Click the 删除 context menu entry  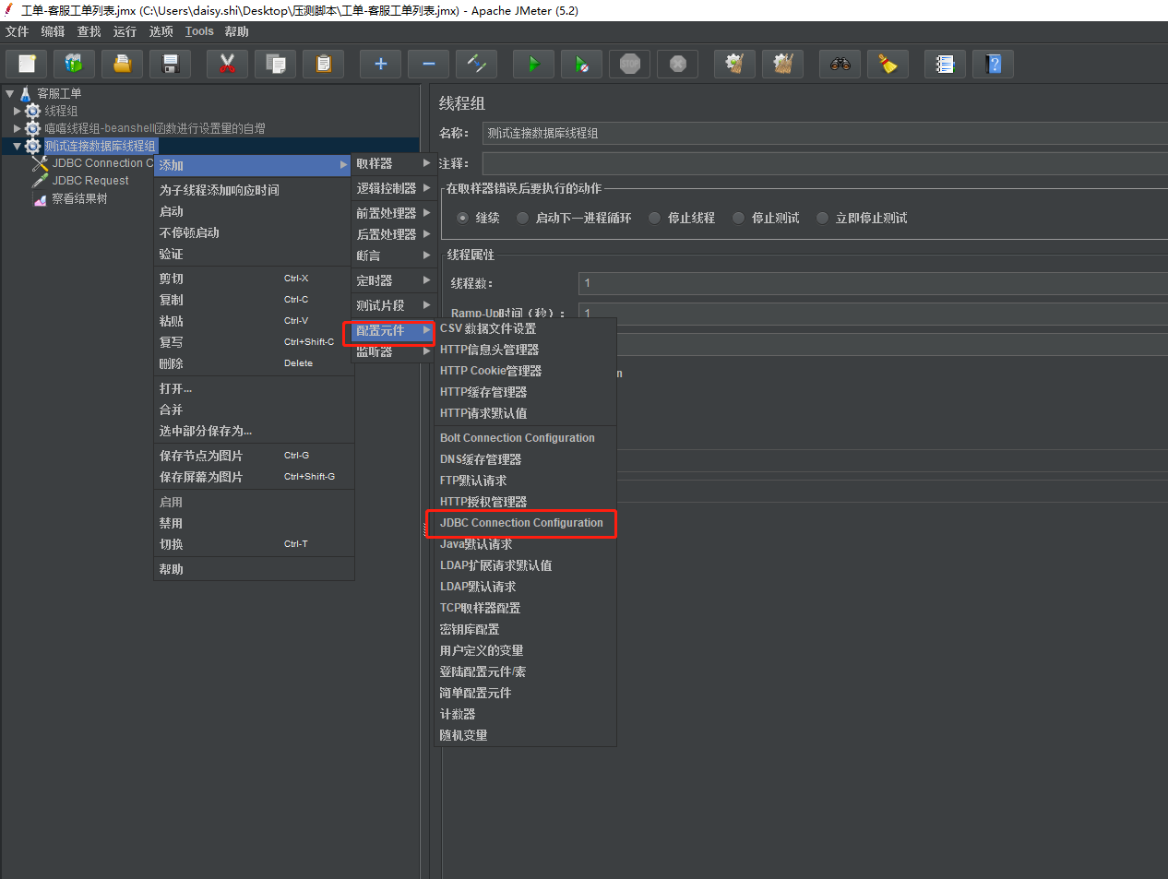pyautogui.click(x=254, y=363)
